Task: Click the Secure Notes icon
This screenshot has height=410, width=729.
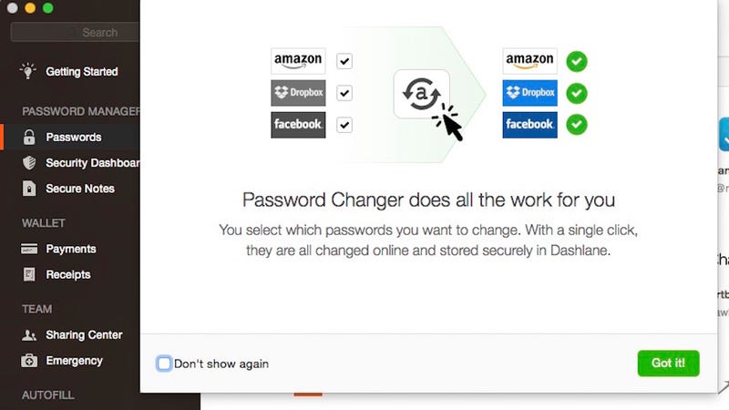Action: [x=29, y=189]
